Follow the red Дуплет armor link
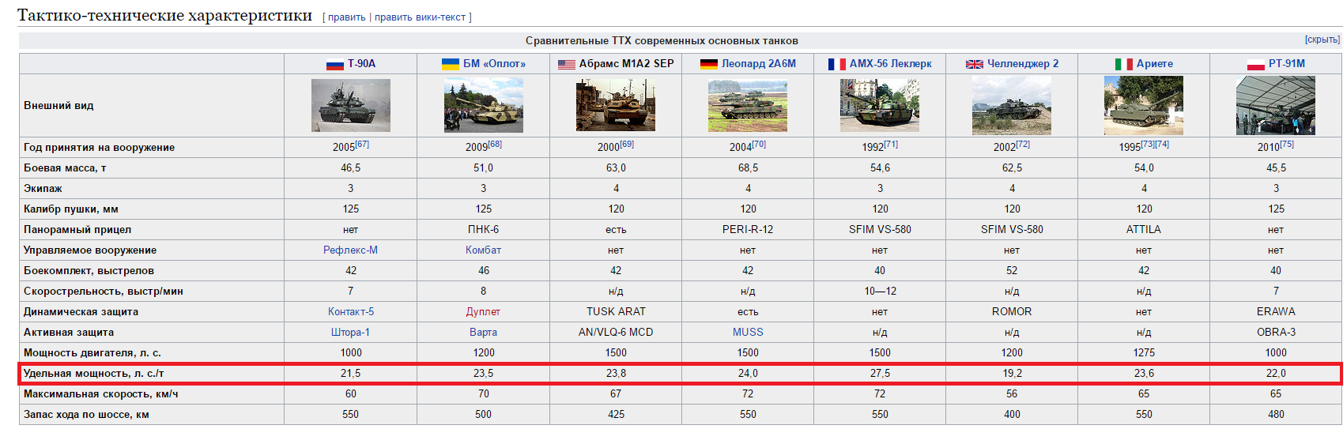 coord(483,311)
